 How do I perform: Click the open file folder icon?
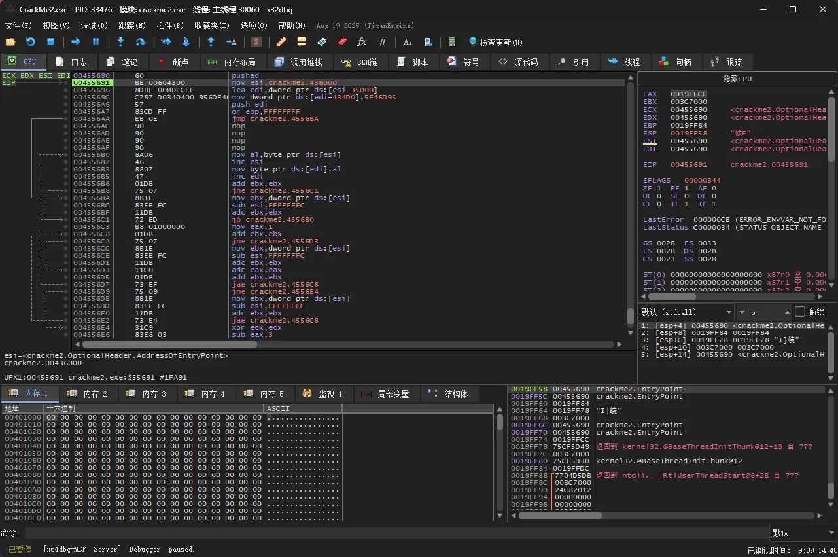[x=10, y=42]
